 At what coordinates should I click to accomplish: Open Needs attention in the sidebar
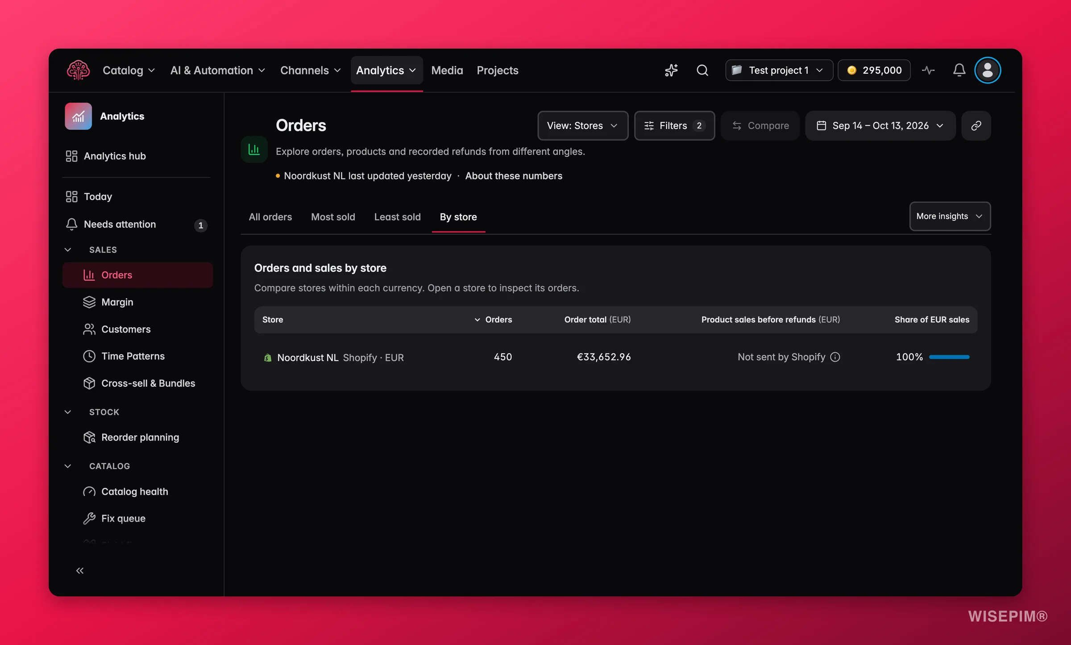[x=137, y=224]
